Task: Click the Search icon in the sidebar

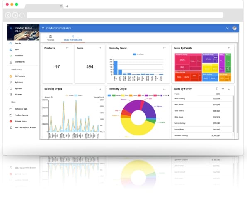Action: 11,43
